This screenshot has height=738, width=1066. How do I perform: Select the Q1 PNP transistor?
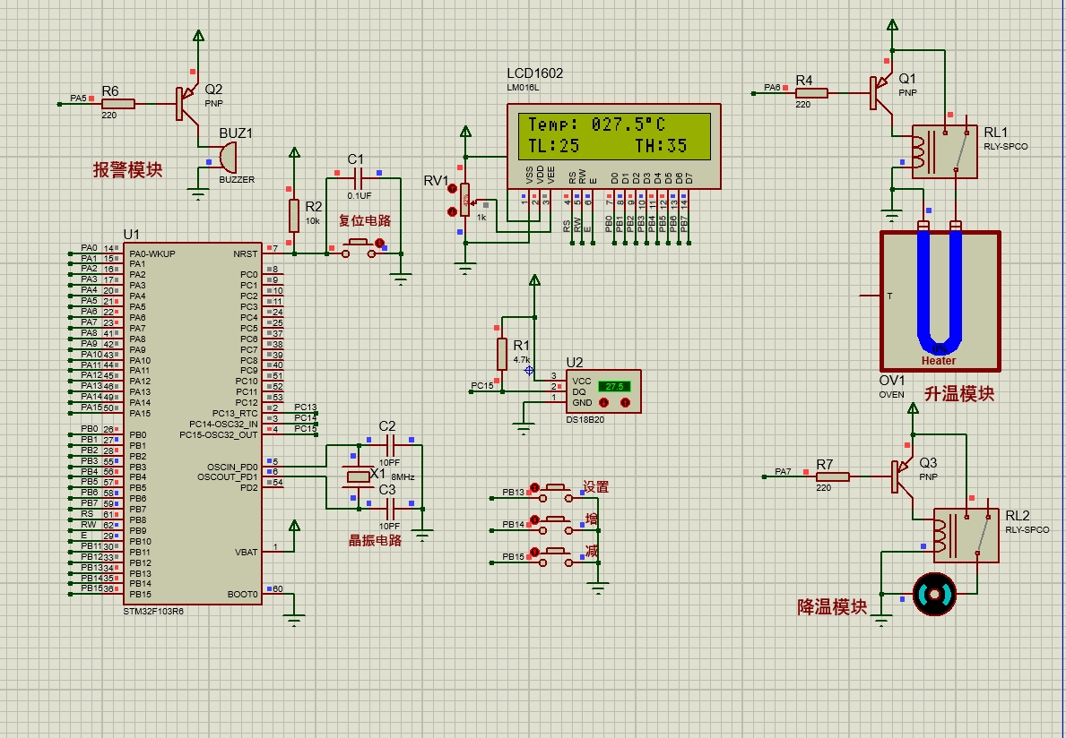(880, 93)
